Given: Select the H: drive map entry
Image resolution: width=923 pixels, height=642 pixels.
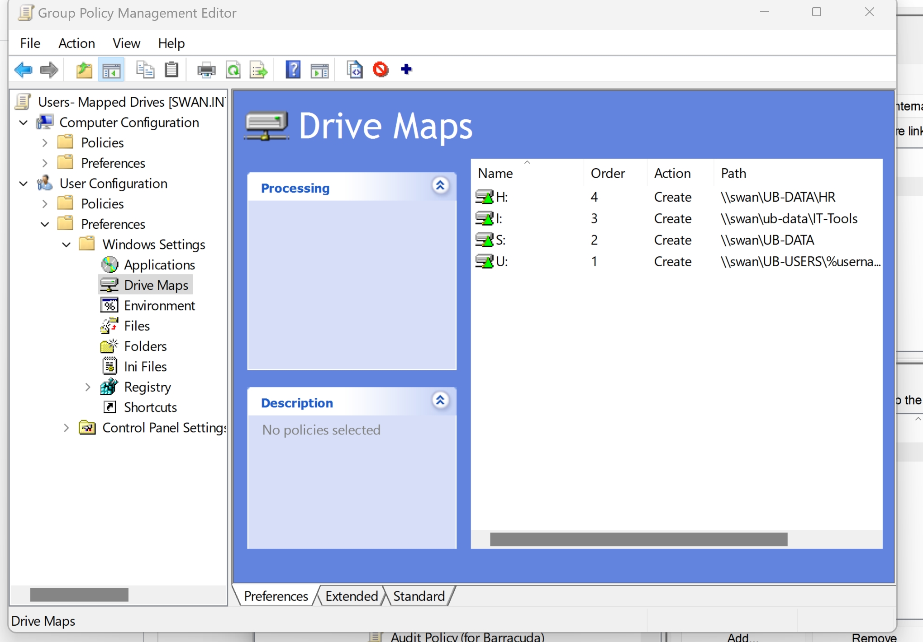Looking at the screenshot, I should [501, 197].
